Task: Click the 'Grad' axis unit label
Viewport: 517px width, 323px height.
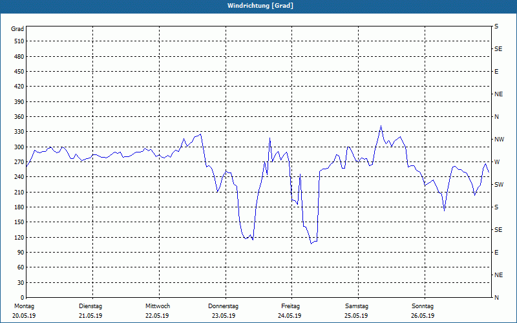Action: [17, 29]
